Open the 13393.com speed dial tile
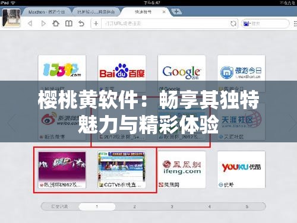 pyautogui.click(x=62, y=74)
